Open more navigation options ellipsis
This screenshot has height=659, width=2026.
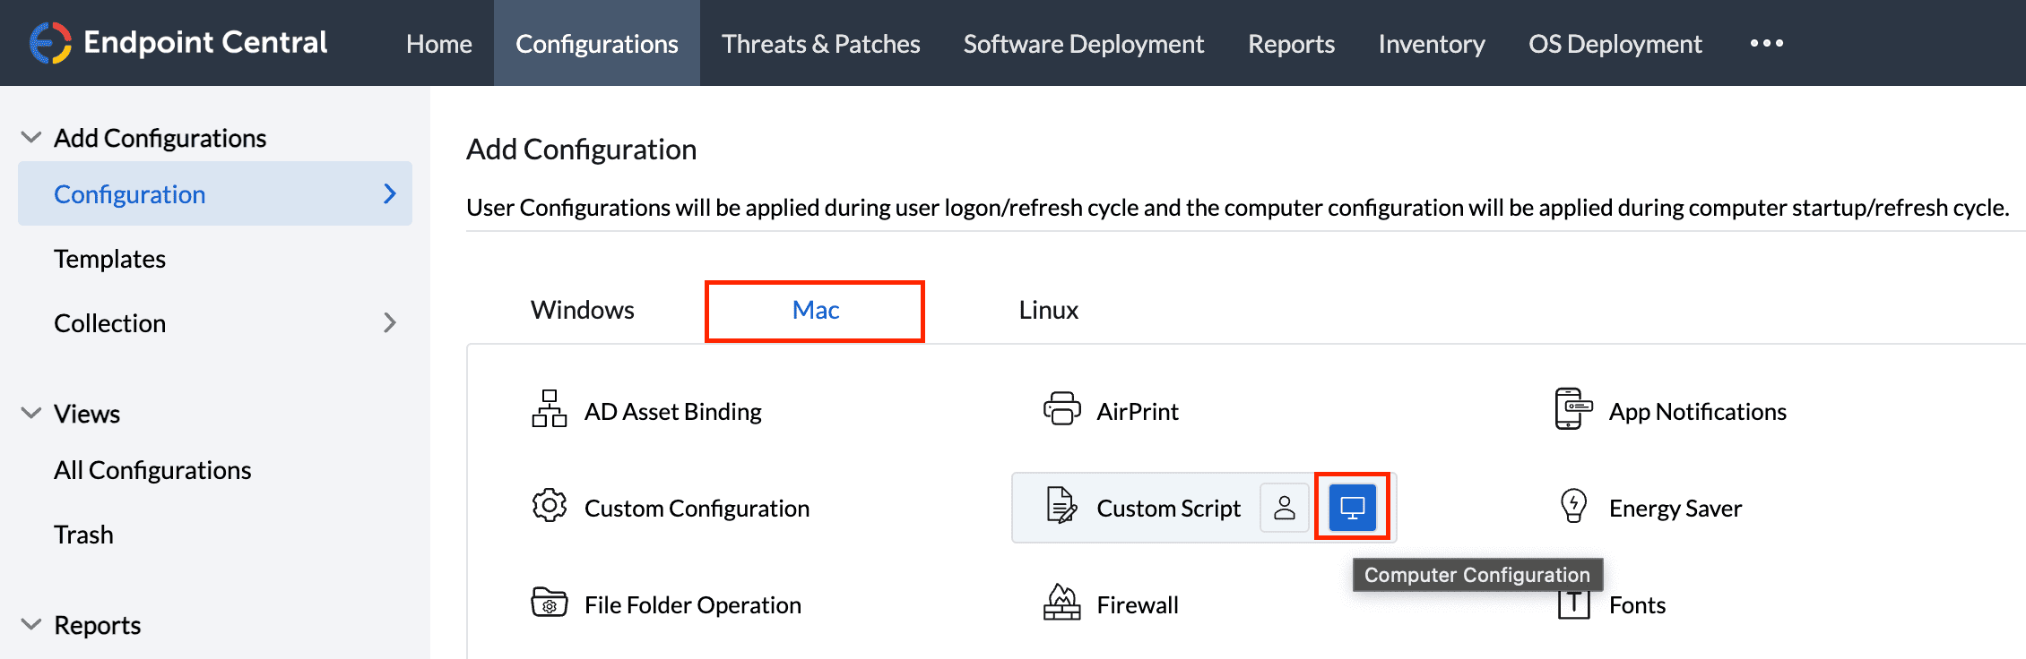pos(1766,43)
